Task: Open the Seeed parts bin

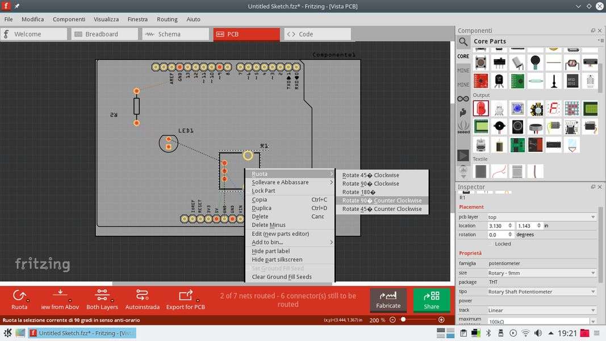Action: tap(463, 126)
